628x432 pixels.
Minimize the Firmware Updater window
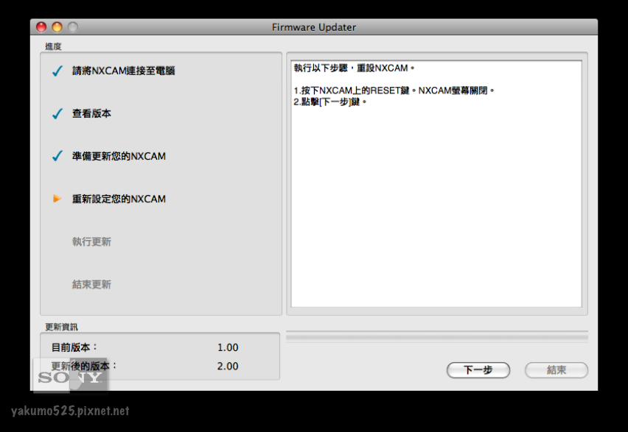point(57,27)
